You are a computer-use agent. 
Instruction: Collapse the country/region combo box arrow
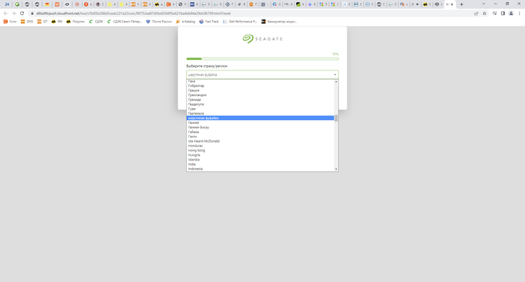334,75
